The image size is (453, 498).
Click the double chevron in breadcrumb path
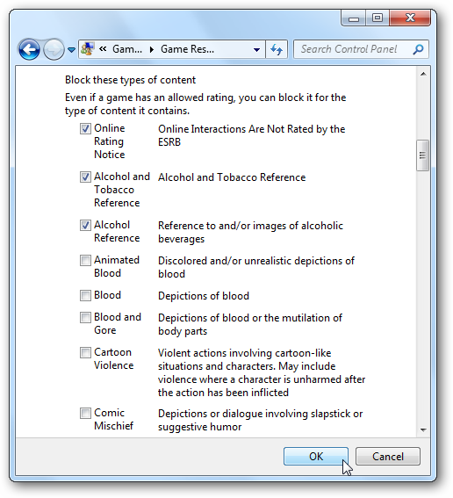click(x=103, y=49)
